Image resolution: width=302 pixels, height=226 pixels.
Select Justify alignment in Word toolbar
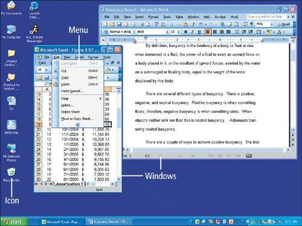point(228,32)
